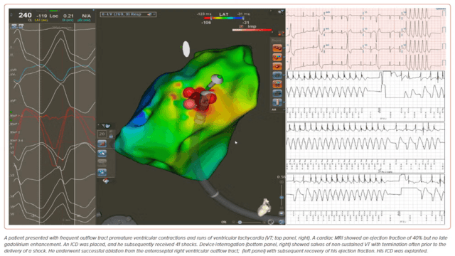Click the Imp red gradient bar

click(252, 30)
